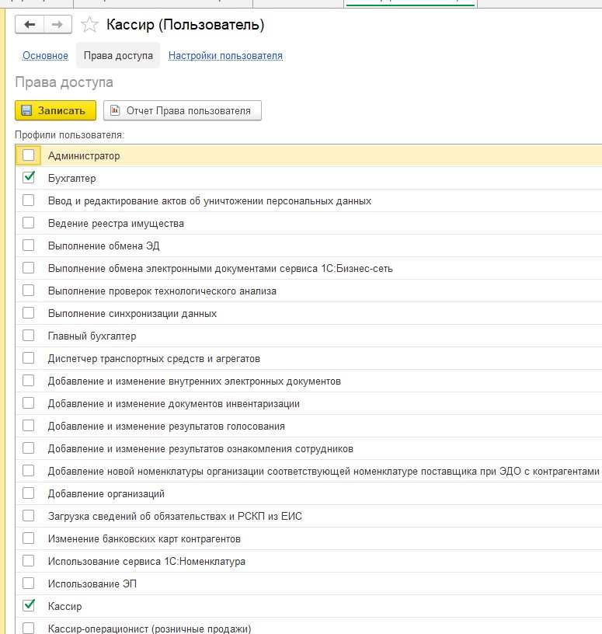The height and width of the screenshot is (634, 602).
Task: Select Кассир-операционист (розничные продажи) row text
Action: click(x=149, y=629)
